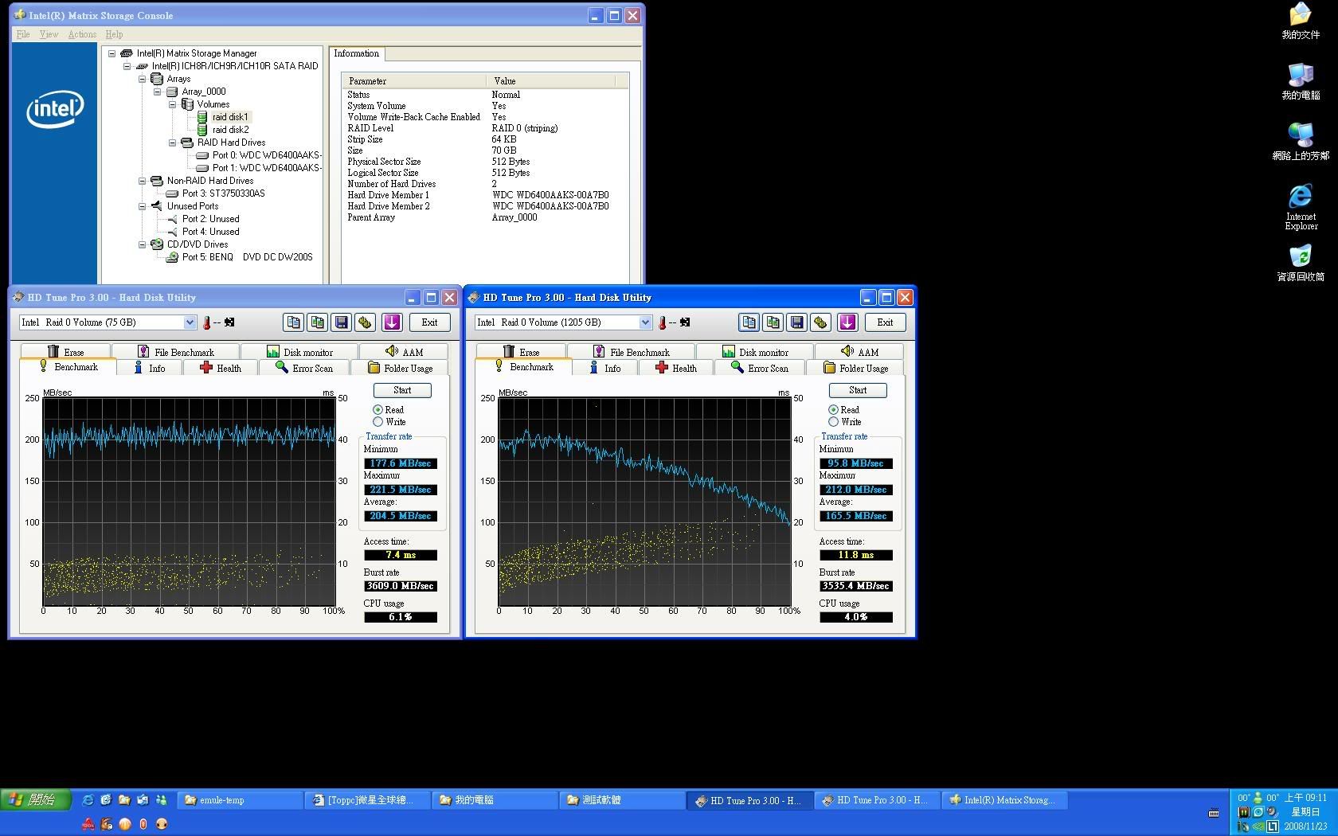Image resolution: width=1338 pixels, height=836 pixels.
Task: Collapse RAID Hard Drives tree node
Action: point(172,143)
